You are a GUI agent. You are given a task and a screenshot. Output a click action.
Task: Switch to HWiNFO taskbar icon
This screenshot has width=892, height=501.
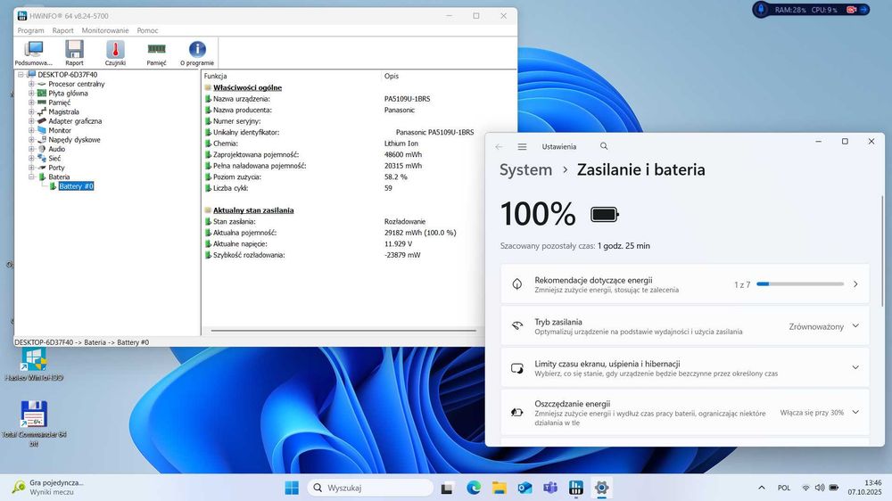(x=575, y=488)
